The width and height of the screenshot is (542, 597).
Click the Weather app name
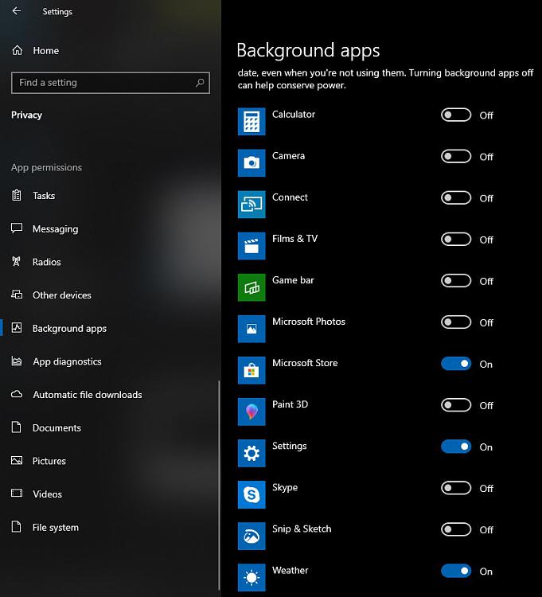(290, 571)
